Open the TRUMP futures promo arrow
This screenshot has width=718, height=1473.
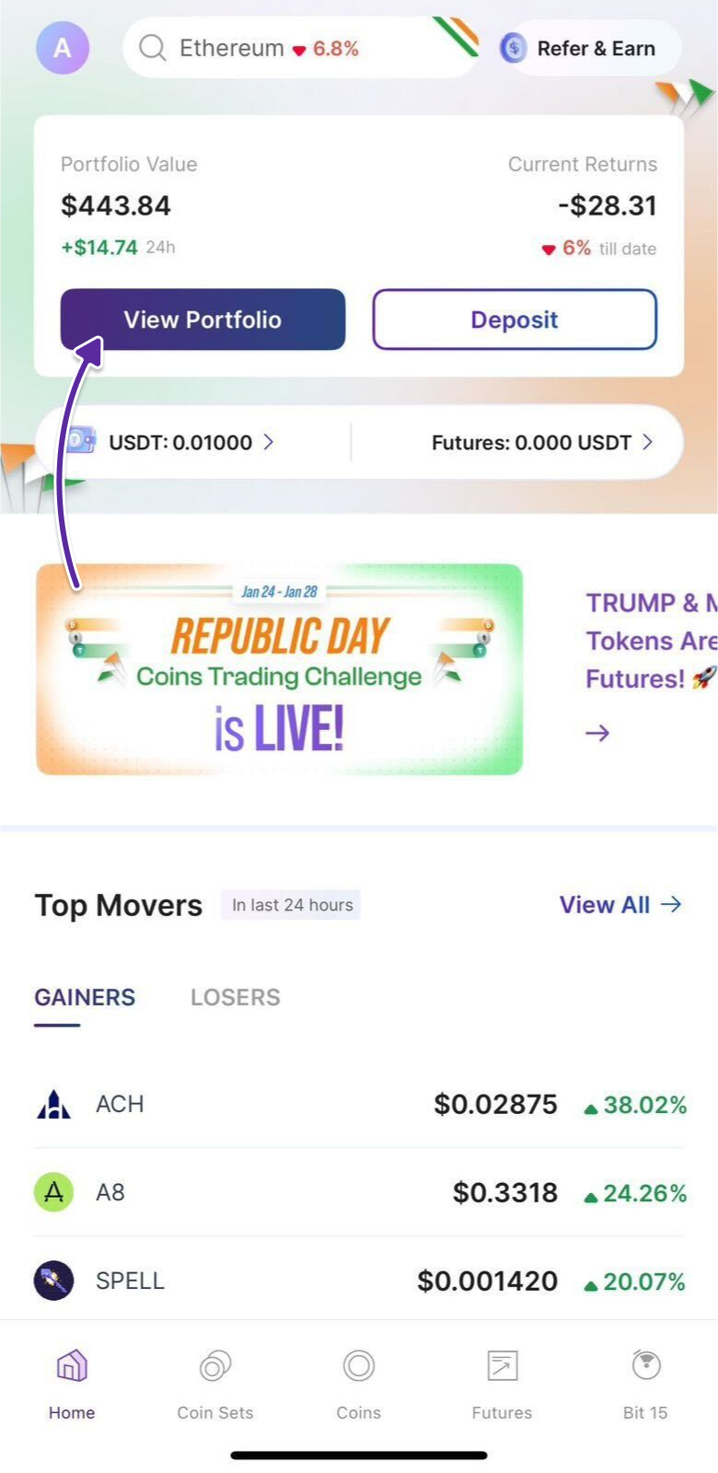[596, 733]
